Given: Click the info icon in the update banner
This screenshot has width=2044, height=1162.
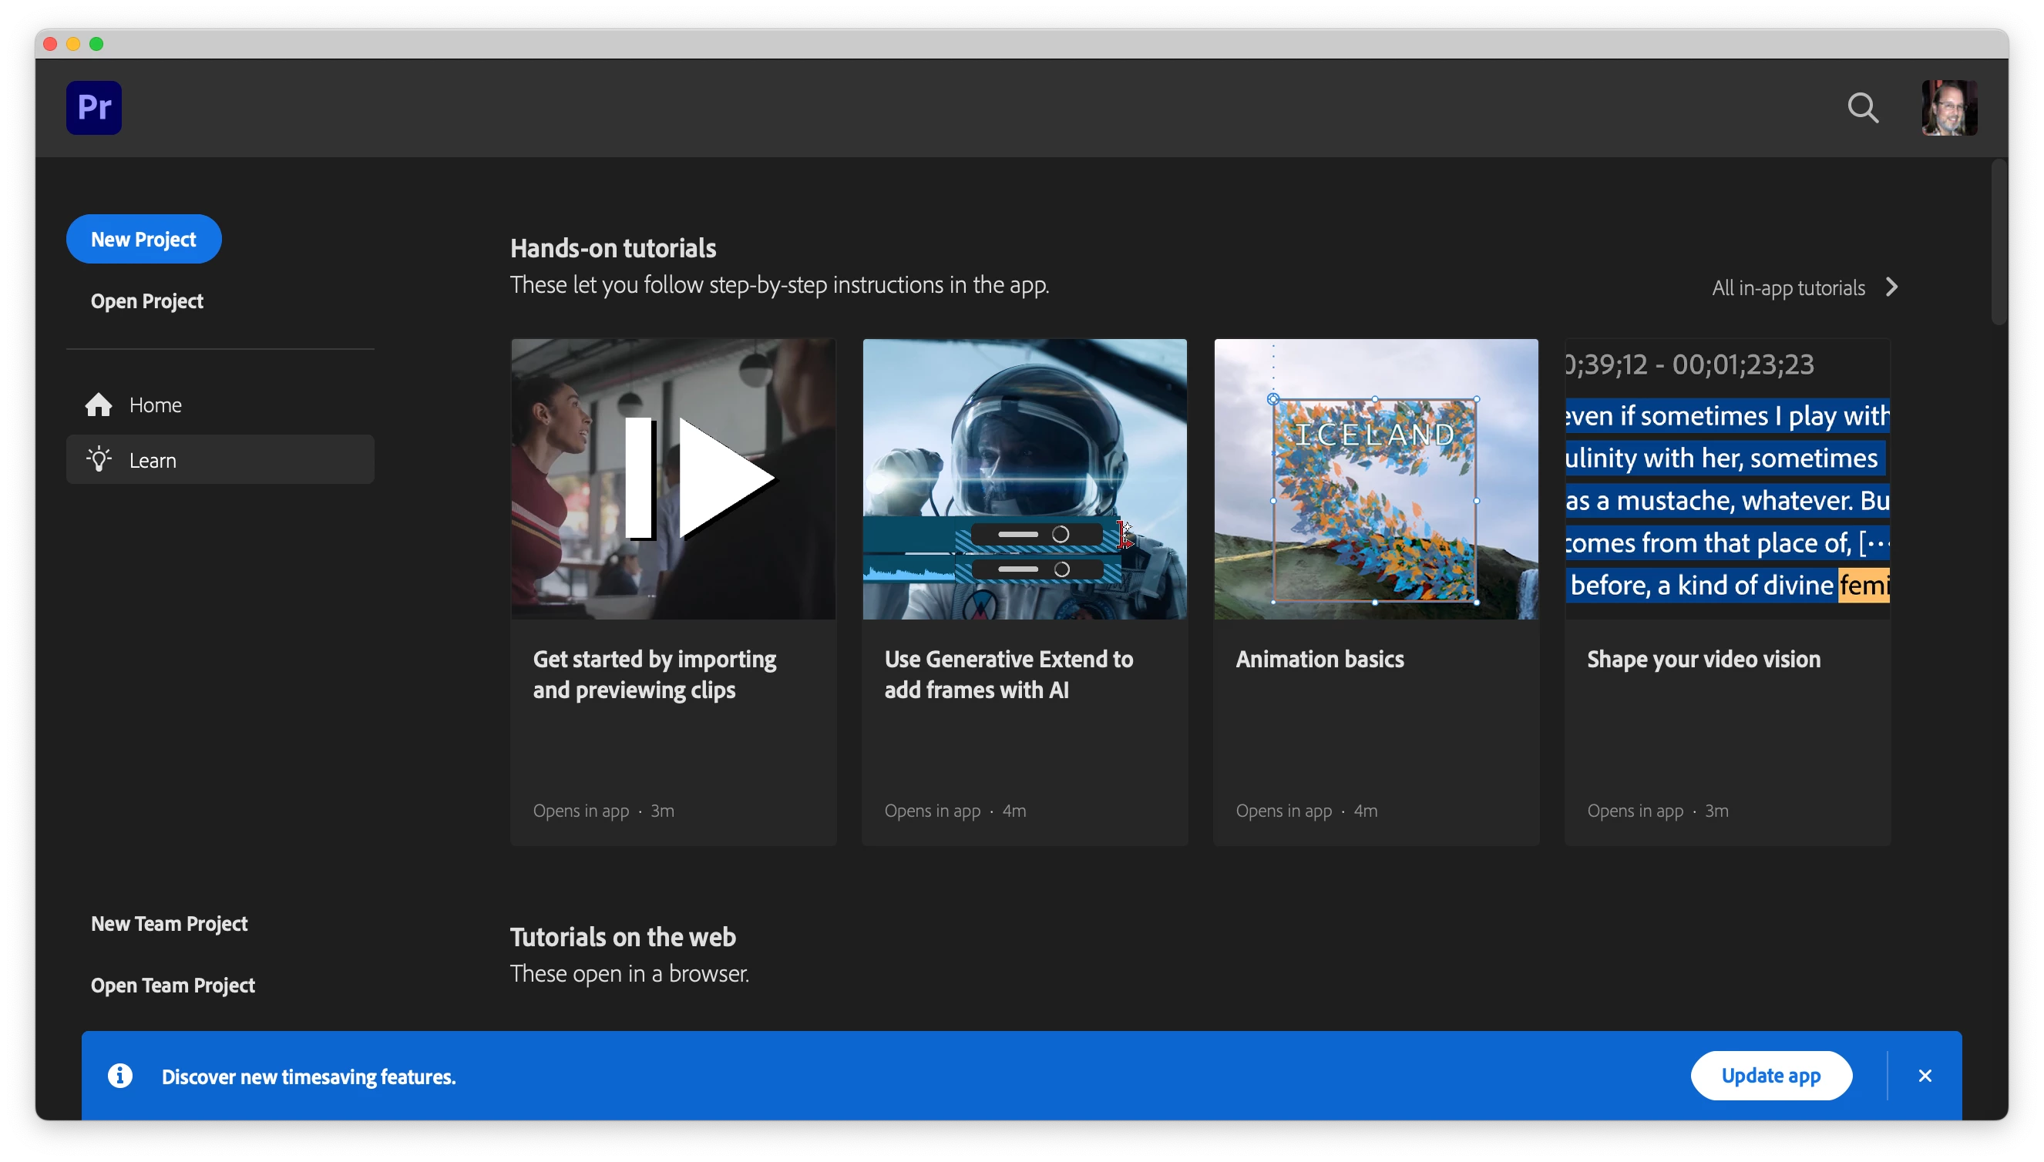Looking at the screenshot, I should point(120,1076).
